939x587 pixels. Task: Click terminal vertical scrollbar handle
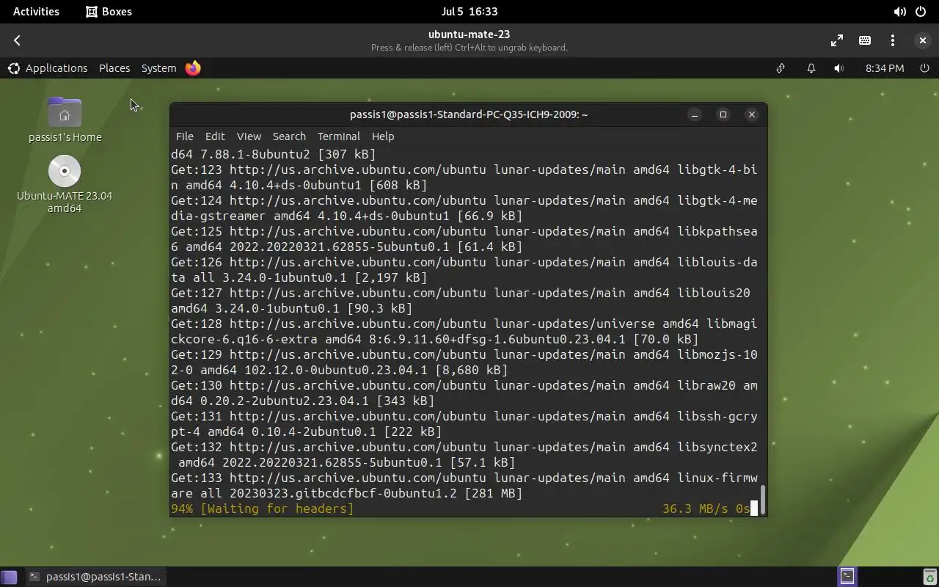(x=763, y=499)
